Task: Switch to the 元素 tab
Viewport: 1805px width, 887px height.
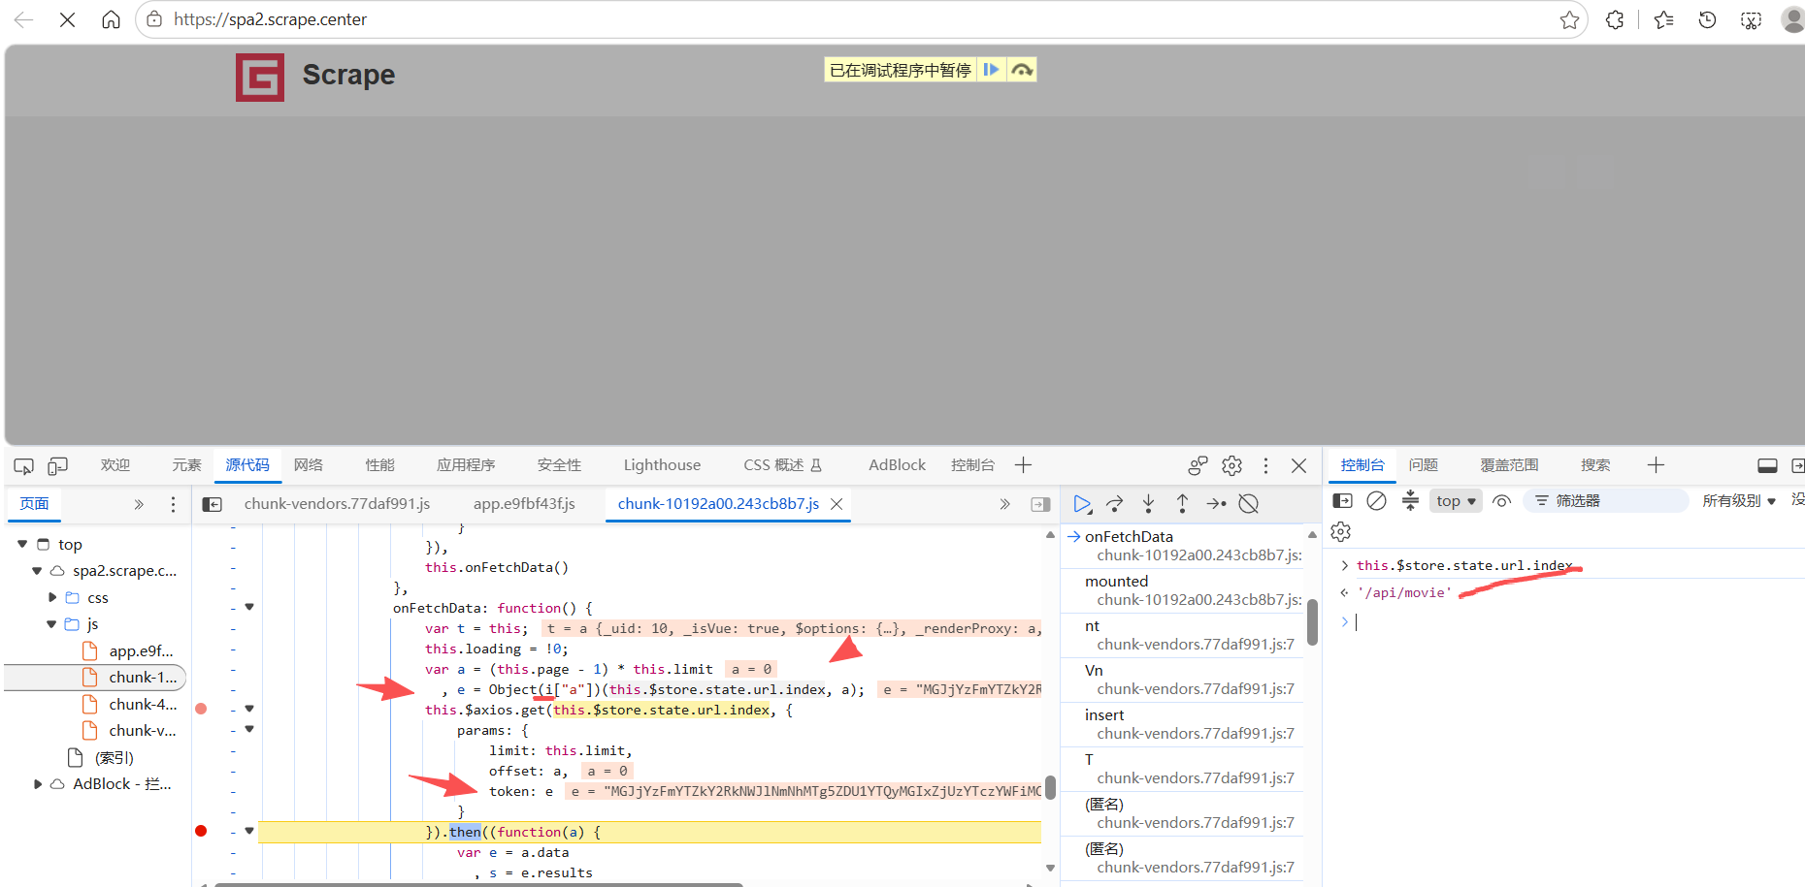Action: tap(186, 465)
